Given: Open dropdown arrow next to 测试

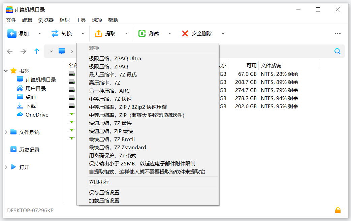Looking at the screenshot, I should tap(170, 34).
